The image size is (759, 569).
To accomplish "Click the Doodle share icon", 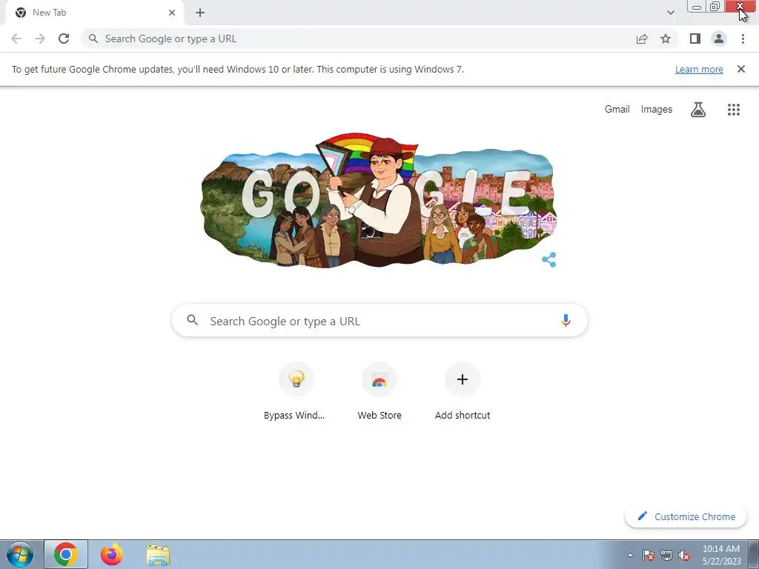I will click(549, 260).
